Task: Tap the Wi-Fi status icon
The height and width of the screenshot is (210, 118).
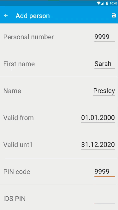Action: [x=98, y=3]
